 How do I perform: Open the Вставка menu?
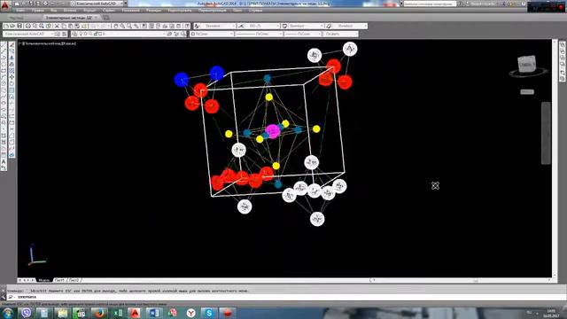point(70,11)
